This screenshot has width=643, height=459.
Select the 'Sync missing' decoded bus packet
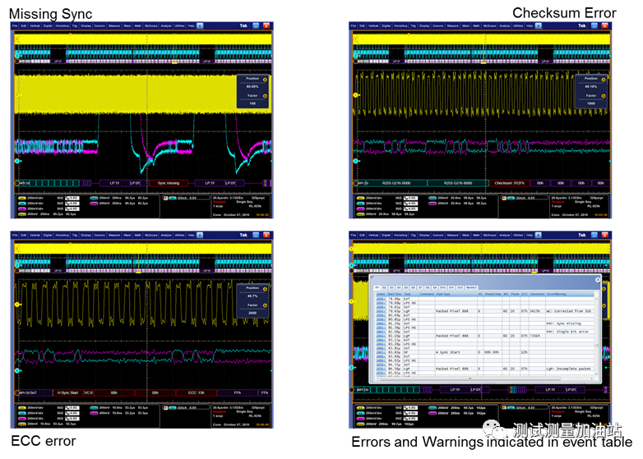point(169,183)
